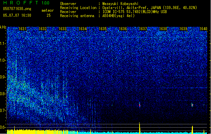Click the 1635 time marker
This screenshot has height=134, width=211.
pyautogui.click(x=103, y=28)
